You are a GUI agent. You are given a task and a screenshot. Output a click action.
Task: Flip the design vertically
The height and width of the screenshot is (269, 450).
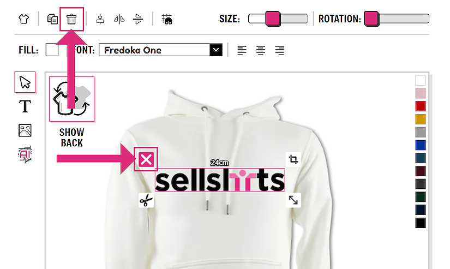coord(138,19)
